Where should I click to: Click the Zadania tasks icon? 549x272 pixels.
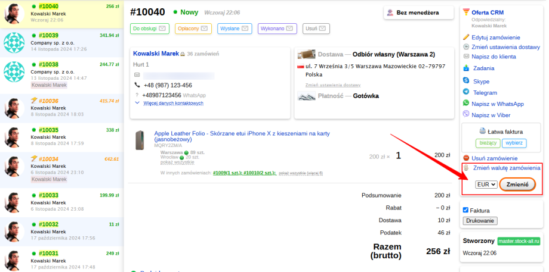pyautogui.click(x=466, y=68)
